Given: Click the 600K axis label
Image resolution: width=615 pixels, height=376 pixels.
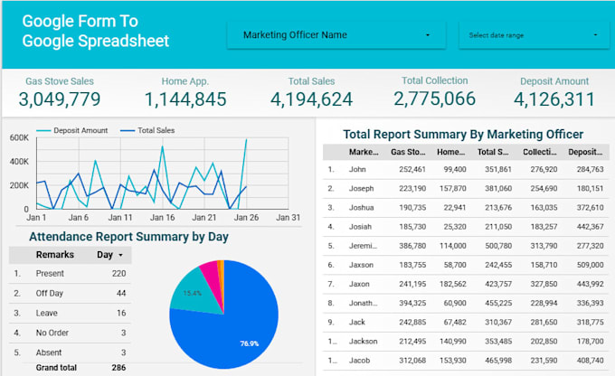Looking at the screenshot, I should click(19, 138).
